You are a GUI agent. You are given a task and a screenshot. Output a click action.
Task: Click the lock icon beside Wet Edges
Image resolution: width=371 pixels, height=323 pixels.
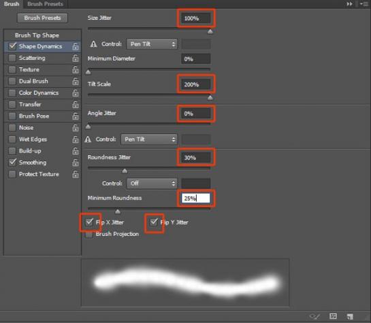(76, 139)
